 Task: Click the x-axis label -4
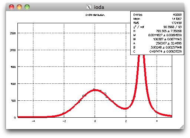[33, 121]
